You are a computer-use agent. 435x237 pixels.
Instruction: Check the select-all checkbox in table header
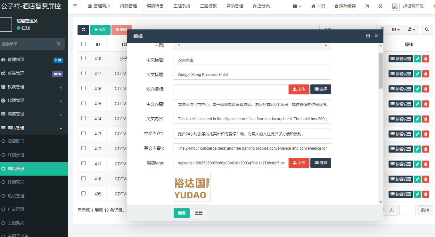[83, 44]
